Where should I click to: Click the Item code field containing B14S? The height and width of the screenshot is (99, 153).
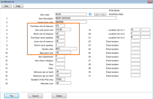coord(71,14)
